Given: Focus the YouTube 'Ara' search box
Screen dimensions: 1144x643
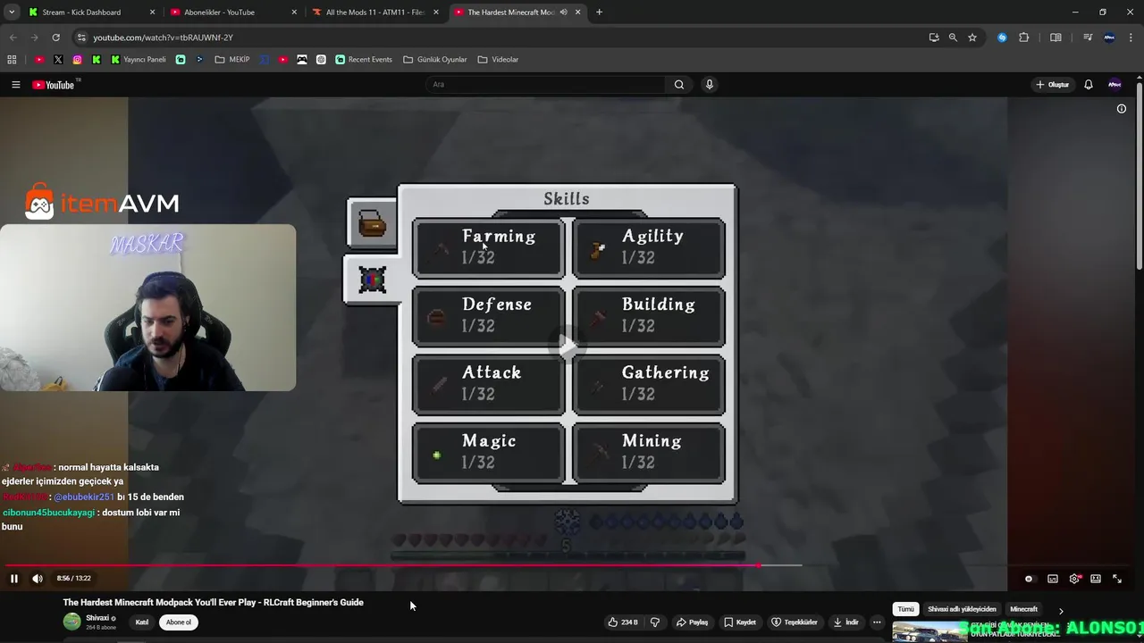Looking at the screenshot, I should [545, 85].
